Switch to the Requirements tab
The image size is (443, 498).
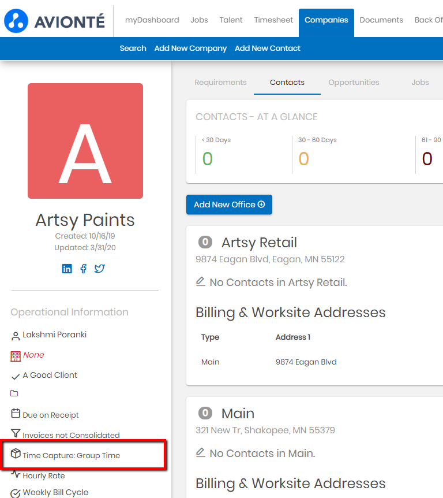[x=220, y=83]
